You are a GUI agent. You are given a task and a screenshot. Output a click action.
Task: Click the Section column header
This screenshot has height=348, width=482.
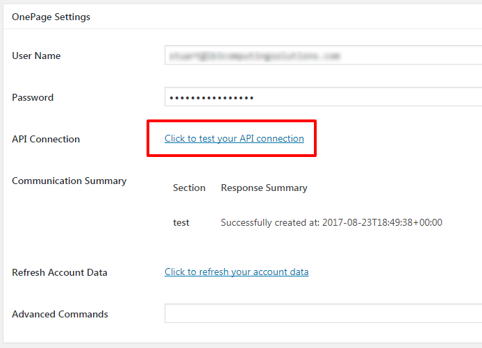click(x=189, y=188)
